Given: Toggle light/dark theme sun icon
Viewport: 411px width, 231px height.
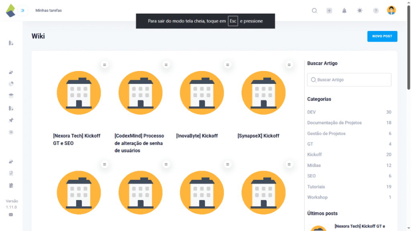Looking at the screenshot, I should point(360,10).
